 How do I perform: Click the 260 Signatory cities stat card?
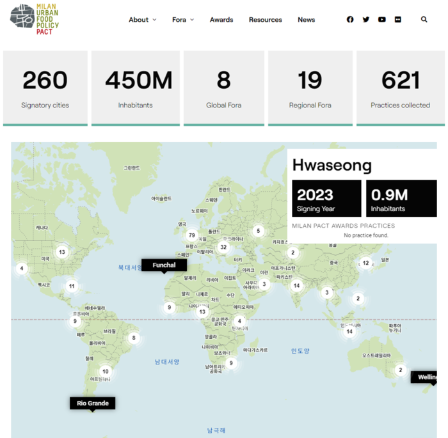click(45, 88)
